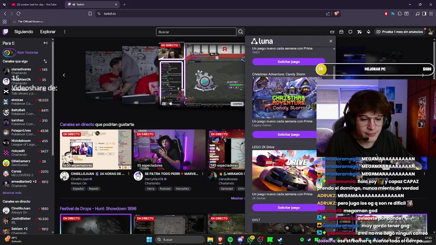Click Abrir historias
Image resolution: width=436 pixels, height=245 pixels.
28,52
